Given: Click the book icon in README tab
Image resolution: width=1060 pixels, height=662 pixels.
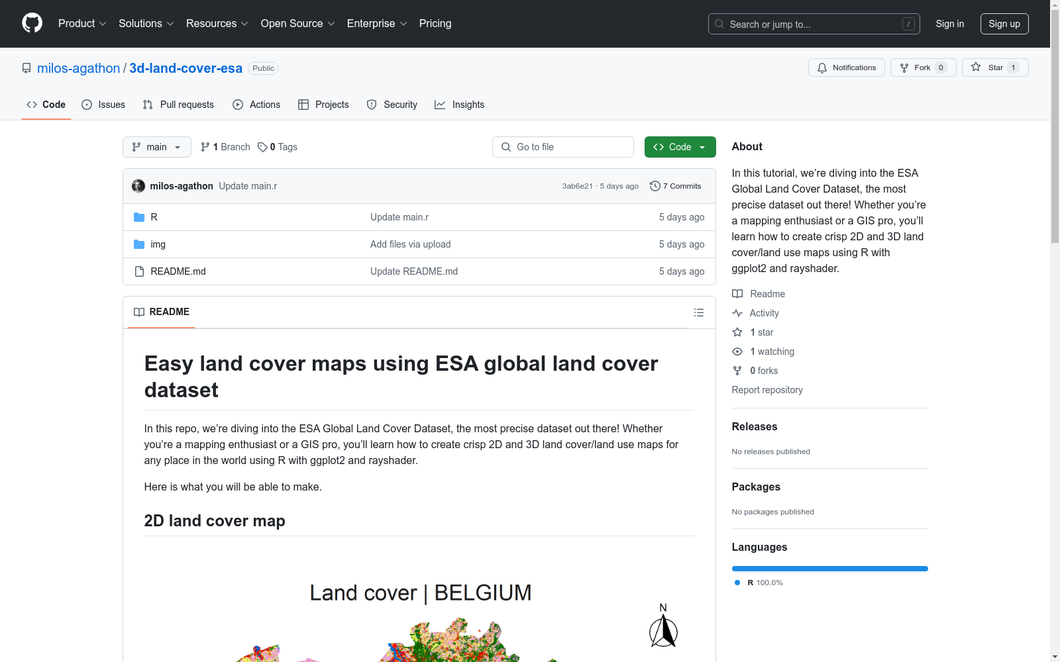Looking at the screenshot, I should (x=139, y=312).
